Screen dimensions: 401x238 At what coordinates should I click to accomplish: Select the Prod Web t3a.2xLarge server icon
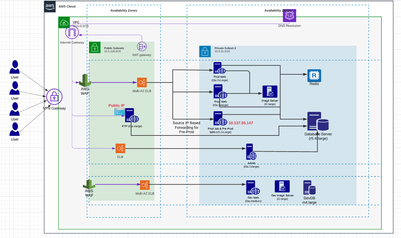point(217,68)
